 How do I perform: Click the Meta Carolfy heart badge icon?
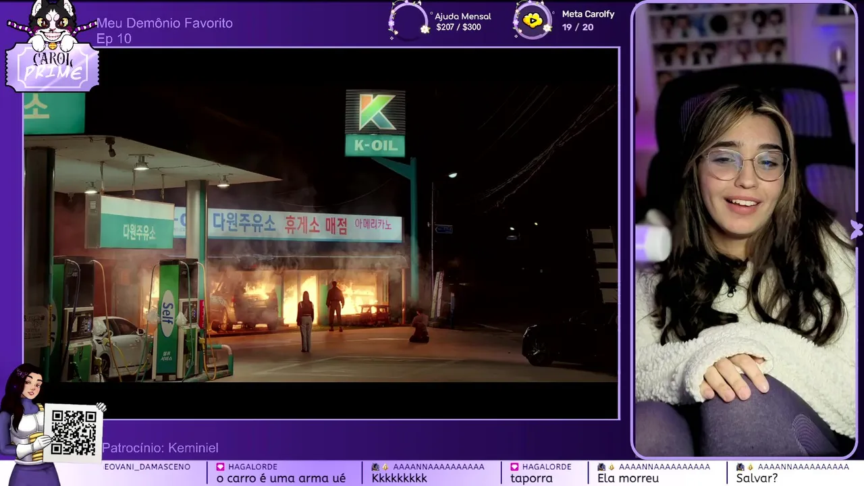coord(533,20)
